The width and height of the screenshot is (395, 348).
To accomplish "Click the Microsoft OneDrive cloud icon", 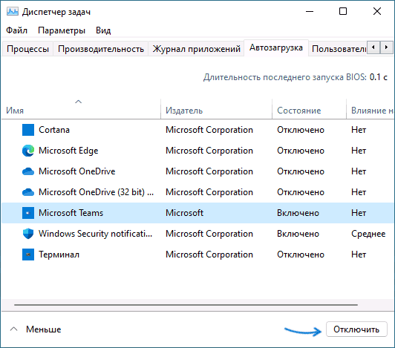I will pos(28,171).
